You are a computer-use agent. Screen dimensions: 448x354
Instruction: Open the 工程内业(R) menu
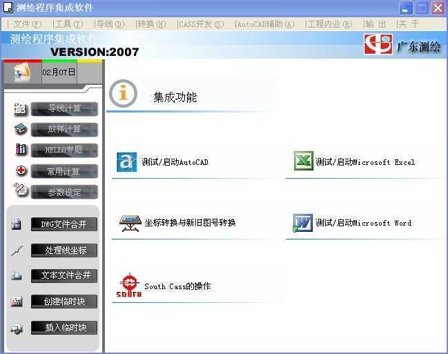click(x=330, y=24)
